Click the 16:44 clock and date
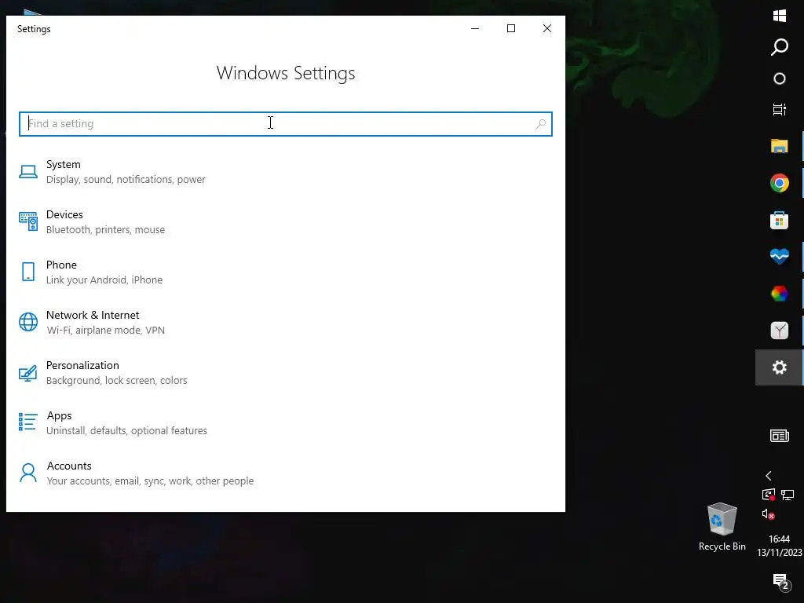This screenshot has height=603, width=804. [780, 546]
